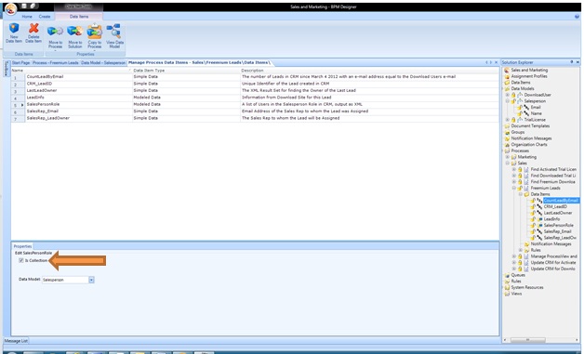The image size is (584, 354).
Task: Click the Document Templates folder icon
Action: (507, 125)
